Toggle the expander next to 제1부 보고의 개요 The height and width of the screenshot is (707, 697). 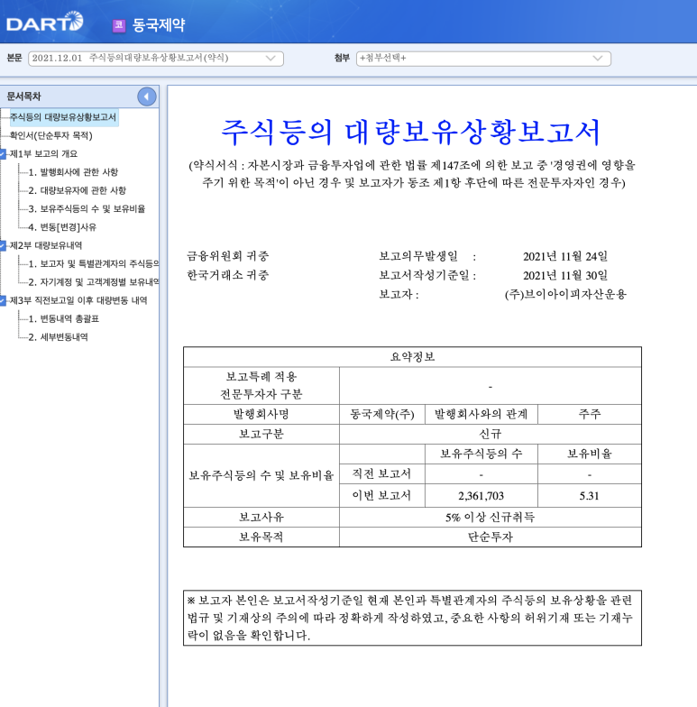tap(3, 154)
